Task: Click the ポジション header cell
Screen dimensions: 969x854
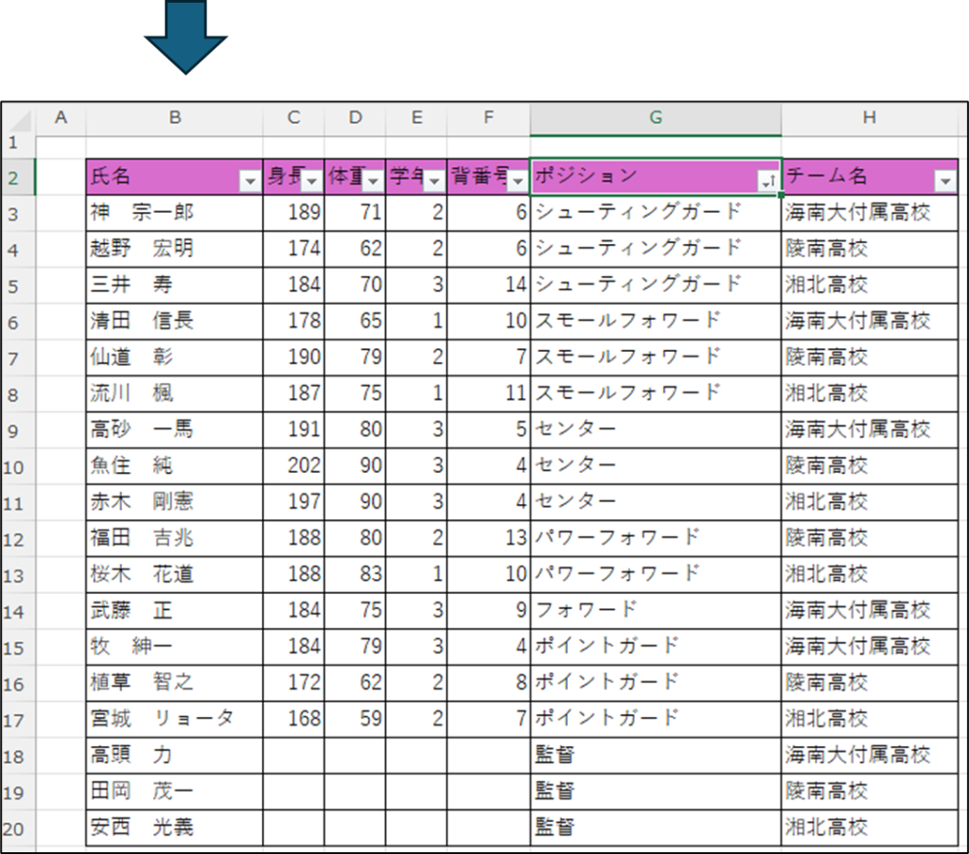Action: tap(656, 177)
